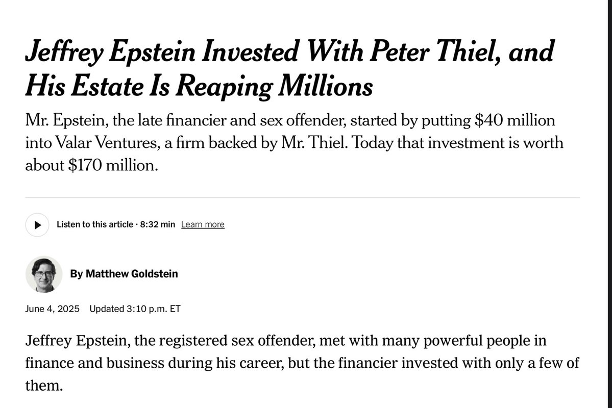Screen dimensions: 612x408
Task: Click the 'Updated 3:10 p.m. ET' timestamp
Action: tap(135, 309)
